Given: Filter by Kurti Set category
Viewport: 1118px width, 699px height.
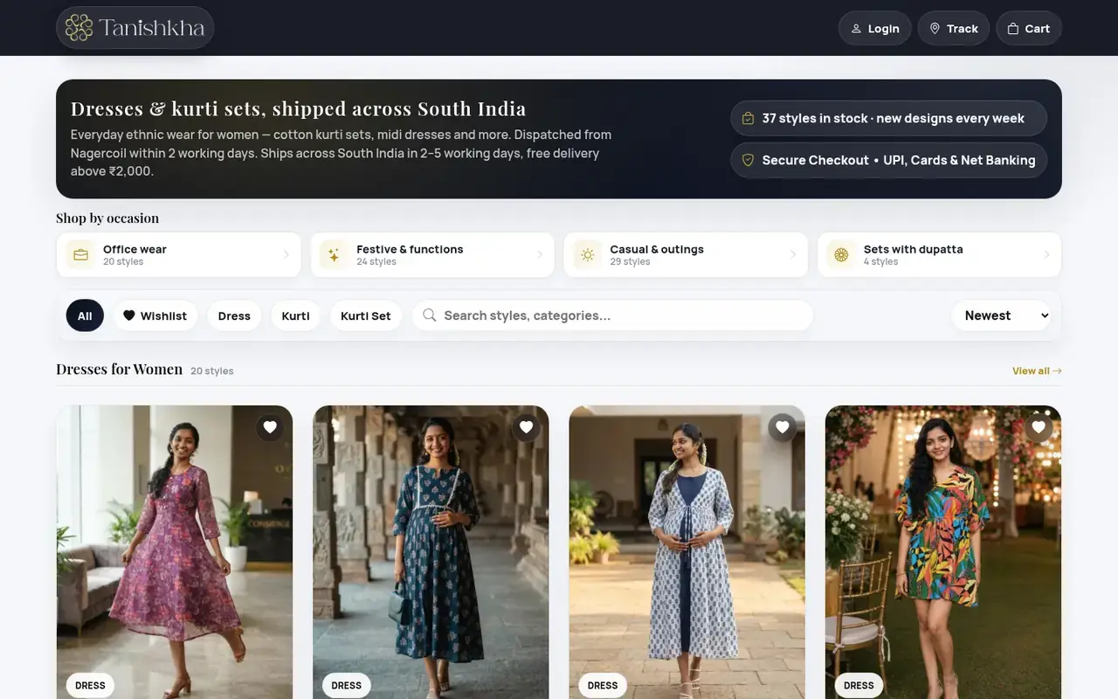Looking at the screenshot, I should pos(366,315).
